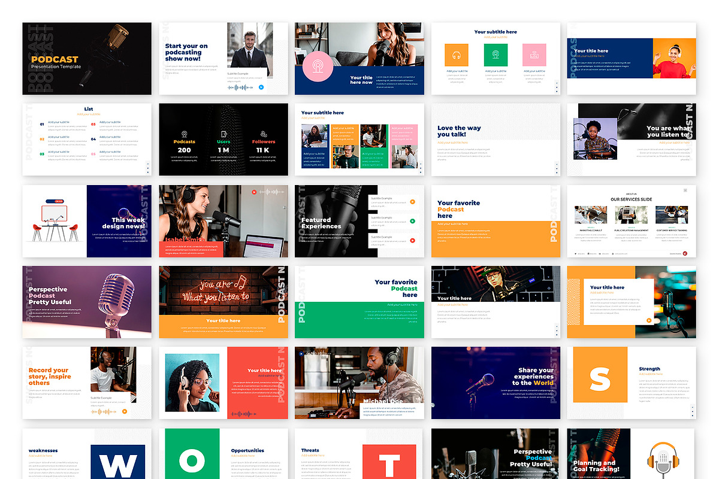Click the green O letter block
Screen dimensions: 719x479
pos(192,453)
